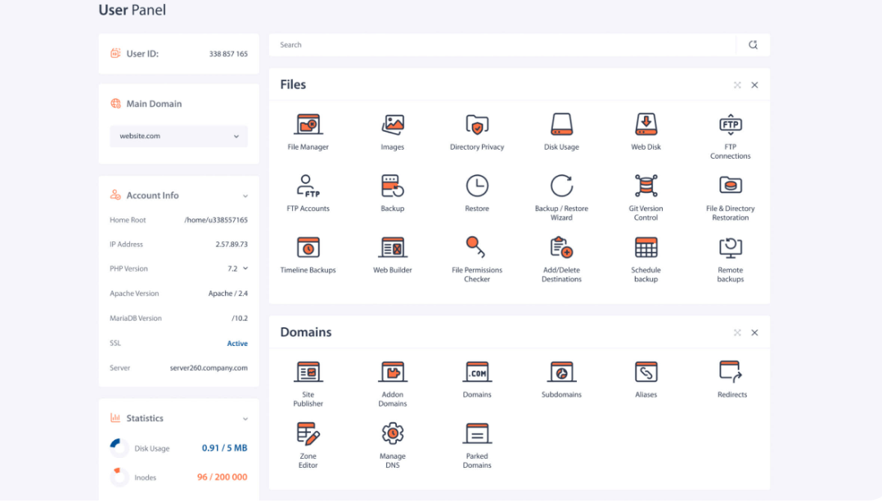This screenshot has width=882, height=503.
Task: Collapse the Statistics section
Action: coord(245,419)
